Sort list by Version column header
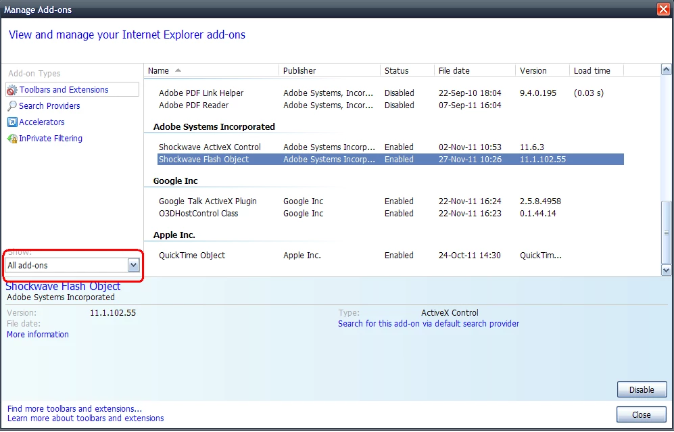 542,70
